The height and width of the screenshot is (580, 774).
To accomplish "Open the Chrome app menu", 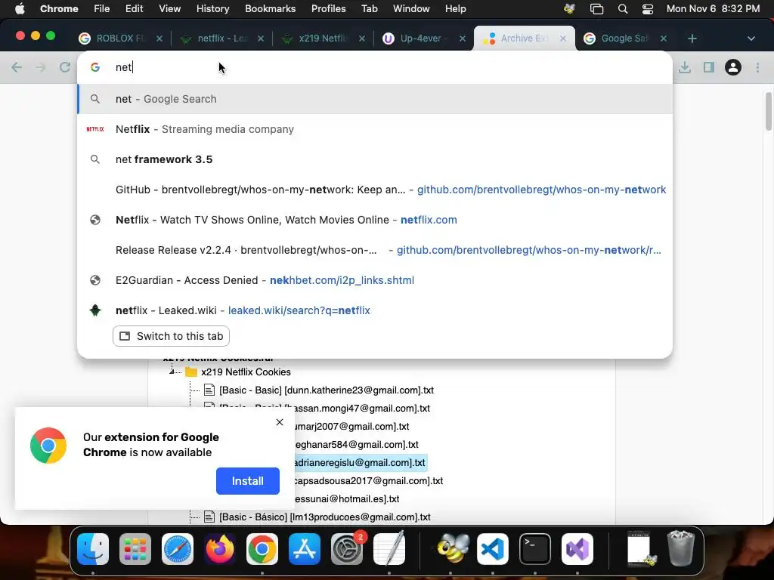I will pyautogui.click(x=59, y=9).
